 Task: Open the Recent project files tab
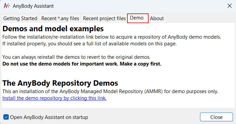[104, 18]
